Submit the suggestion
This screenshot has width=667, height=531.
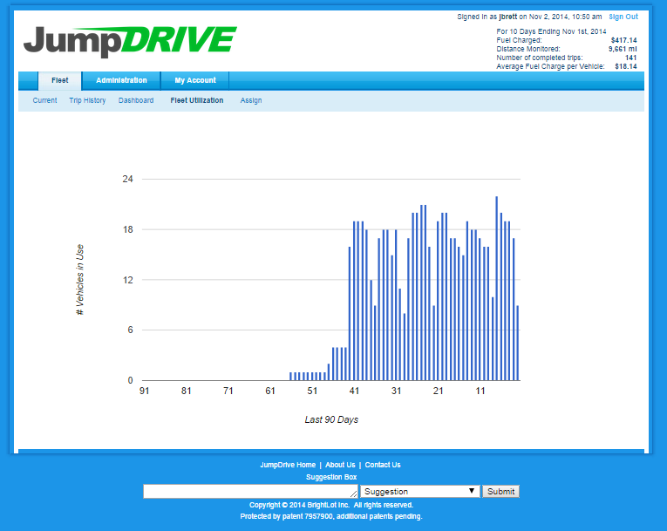click(500, 492)
